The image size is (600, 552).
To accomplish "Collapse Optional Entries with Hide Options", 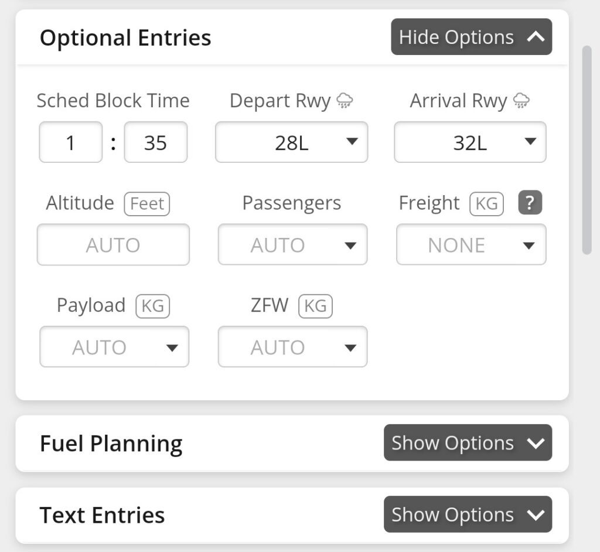I will (x=472, y=37).
